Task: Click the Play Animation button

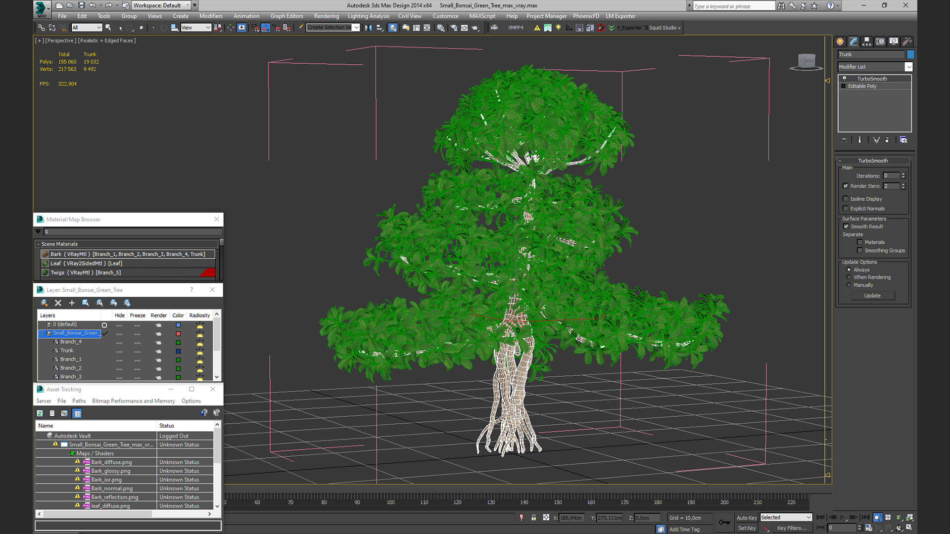Action: point(843,517)
